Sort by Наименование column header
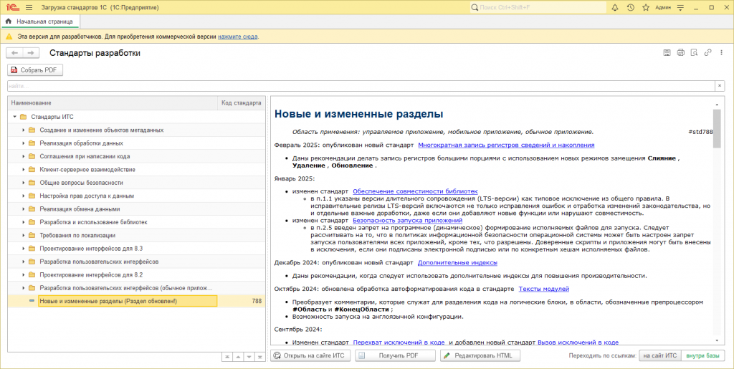 [113, 103]
